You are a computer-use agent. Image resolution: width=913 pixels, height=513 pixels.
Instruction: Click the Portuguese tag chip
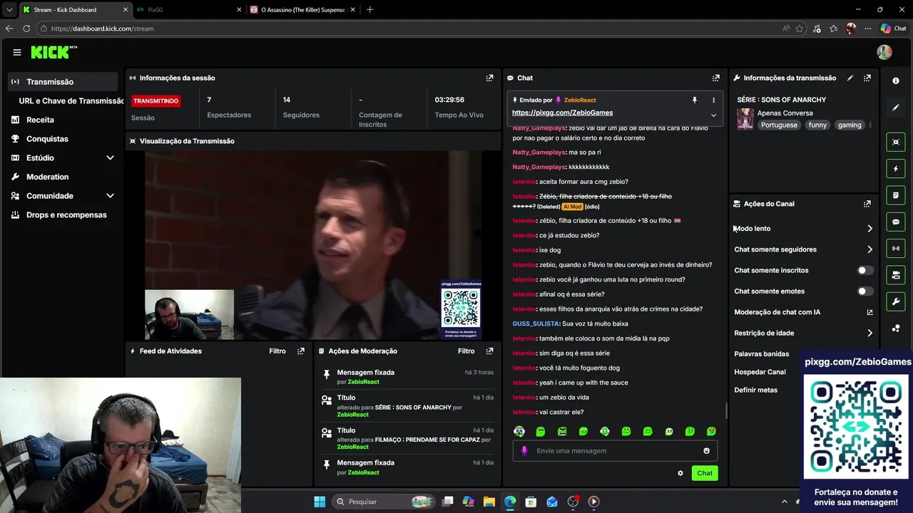tap(779, 125)
